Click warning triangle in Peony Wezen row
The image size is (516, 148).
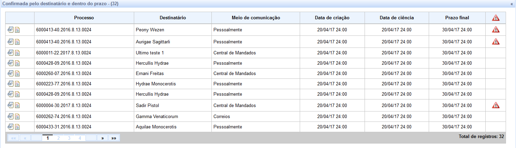tap(496, 30)
